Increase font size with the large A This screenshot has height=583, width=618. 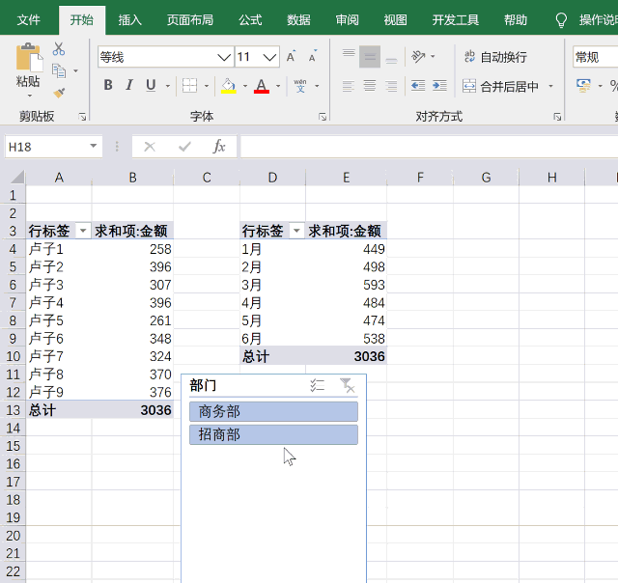click(292, 57)
